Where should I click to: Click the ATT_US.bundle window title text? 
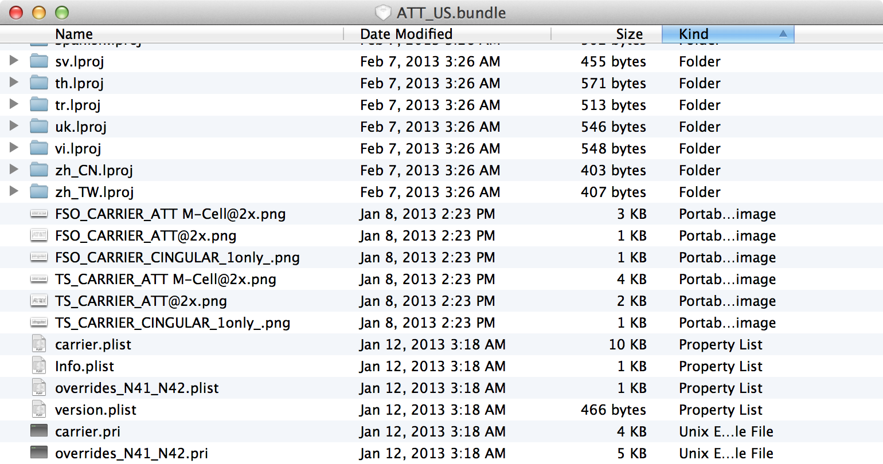[x=451, y=13]
